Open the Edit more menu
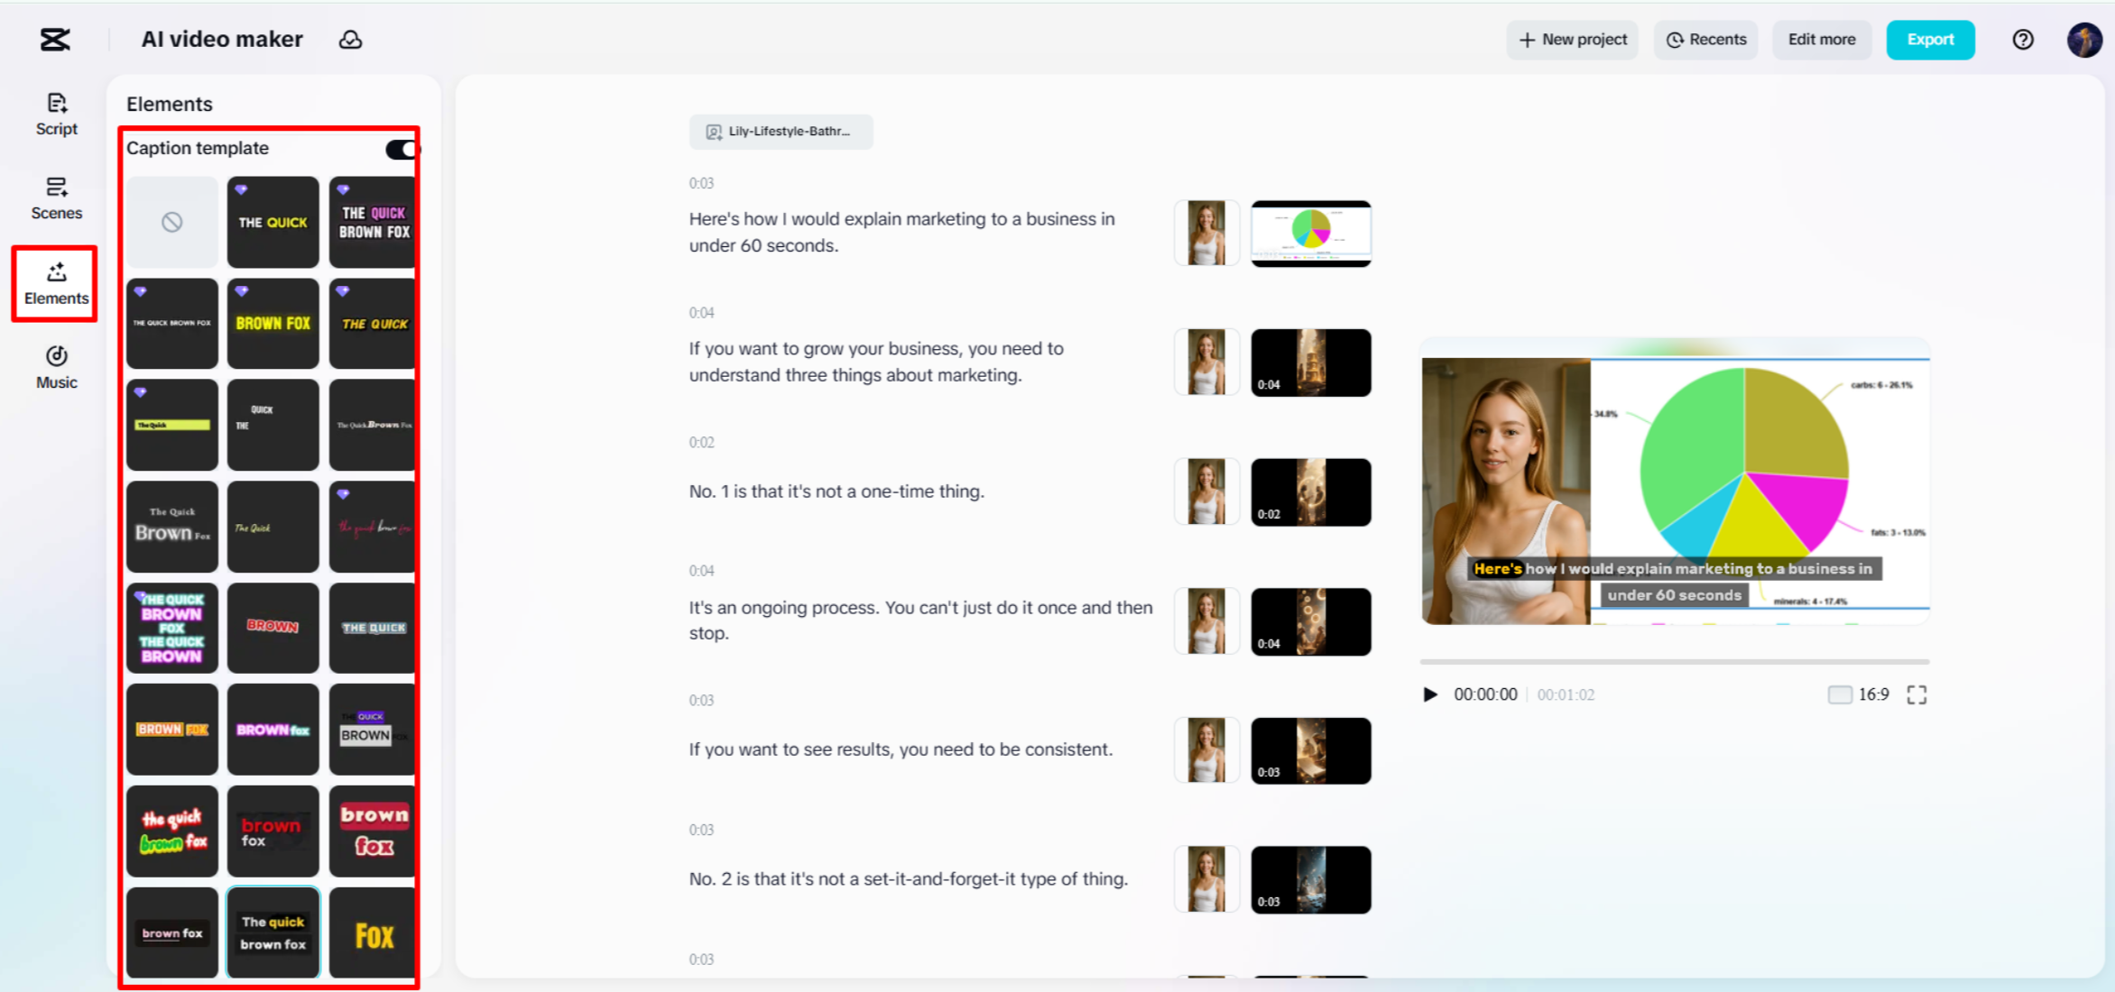The image size is (2115, 992). click(1821, 40)
